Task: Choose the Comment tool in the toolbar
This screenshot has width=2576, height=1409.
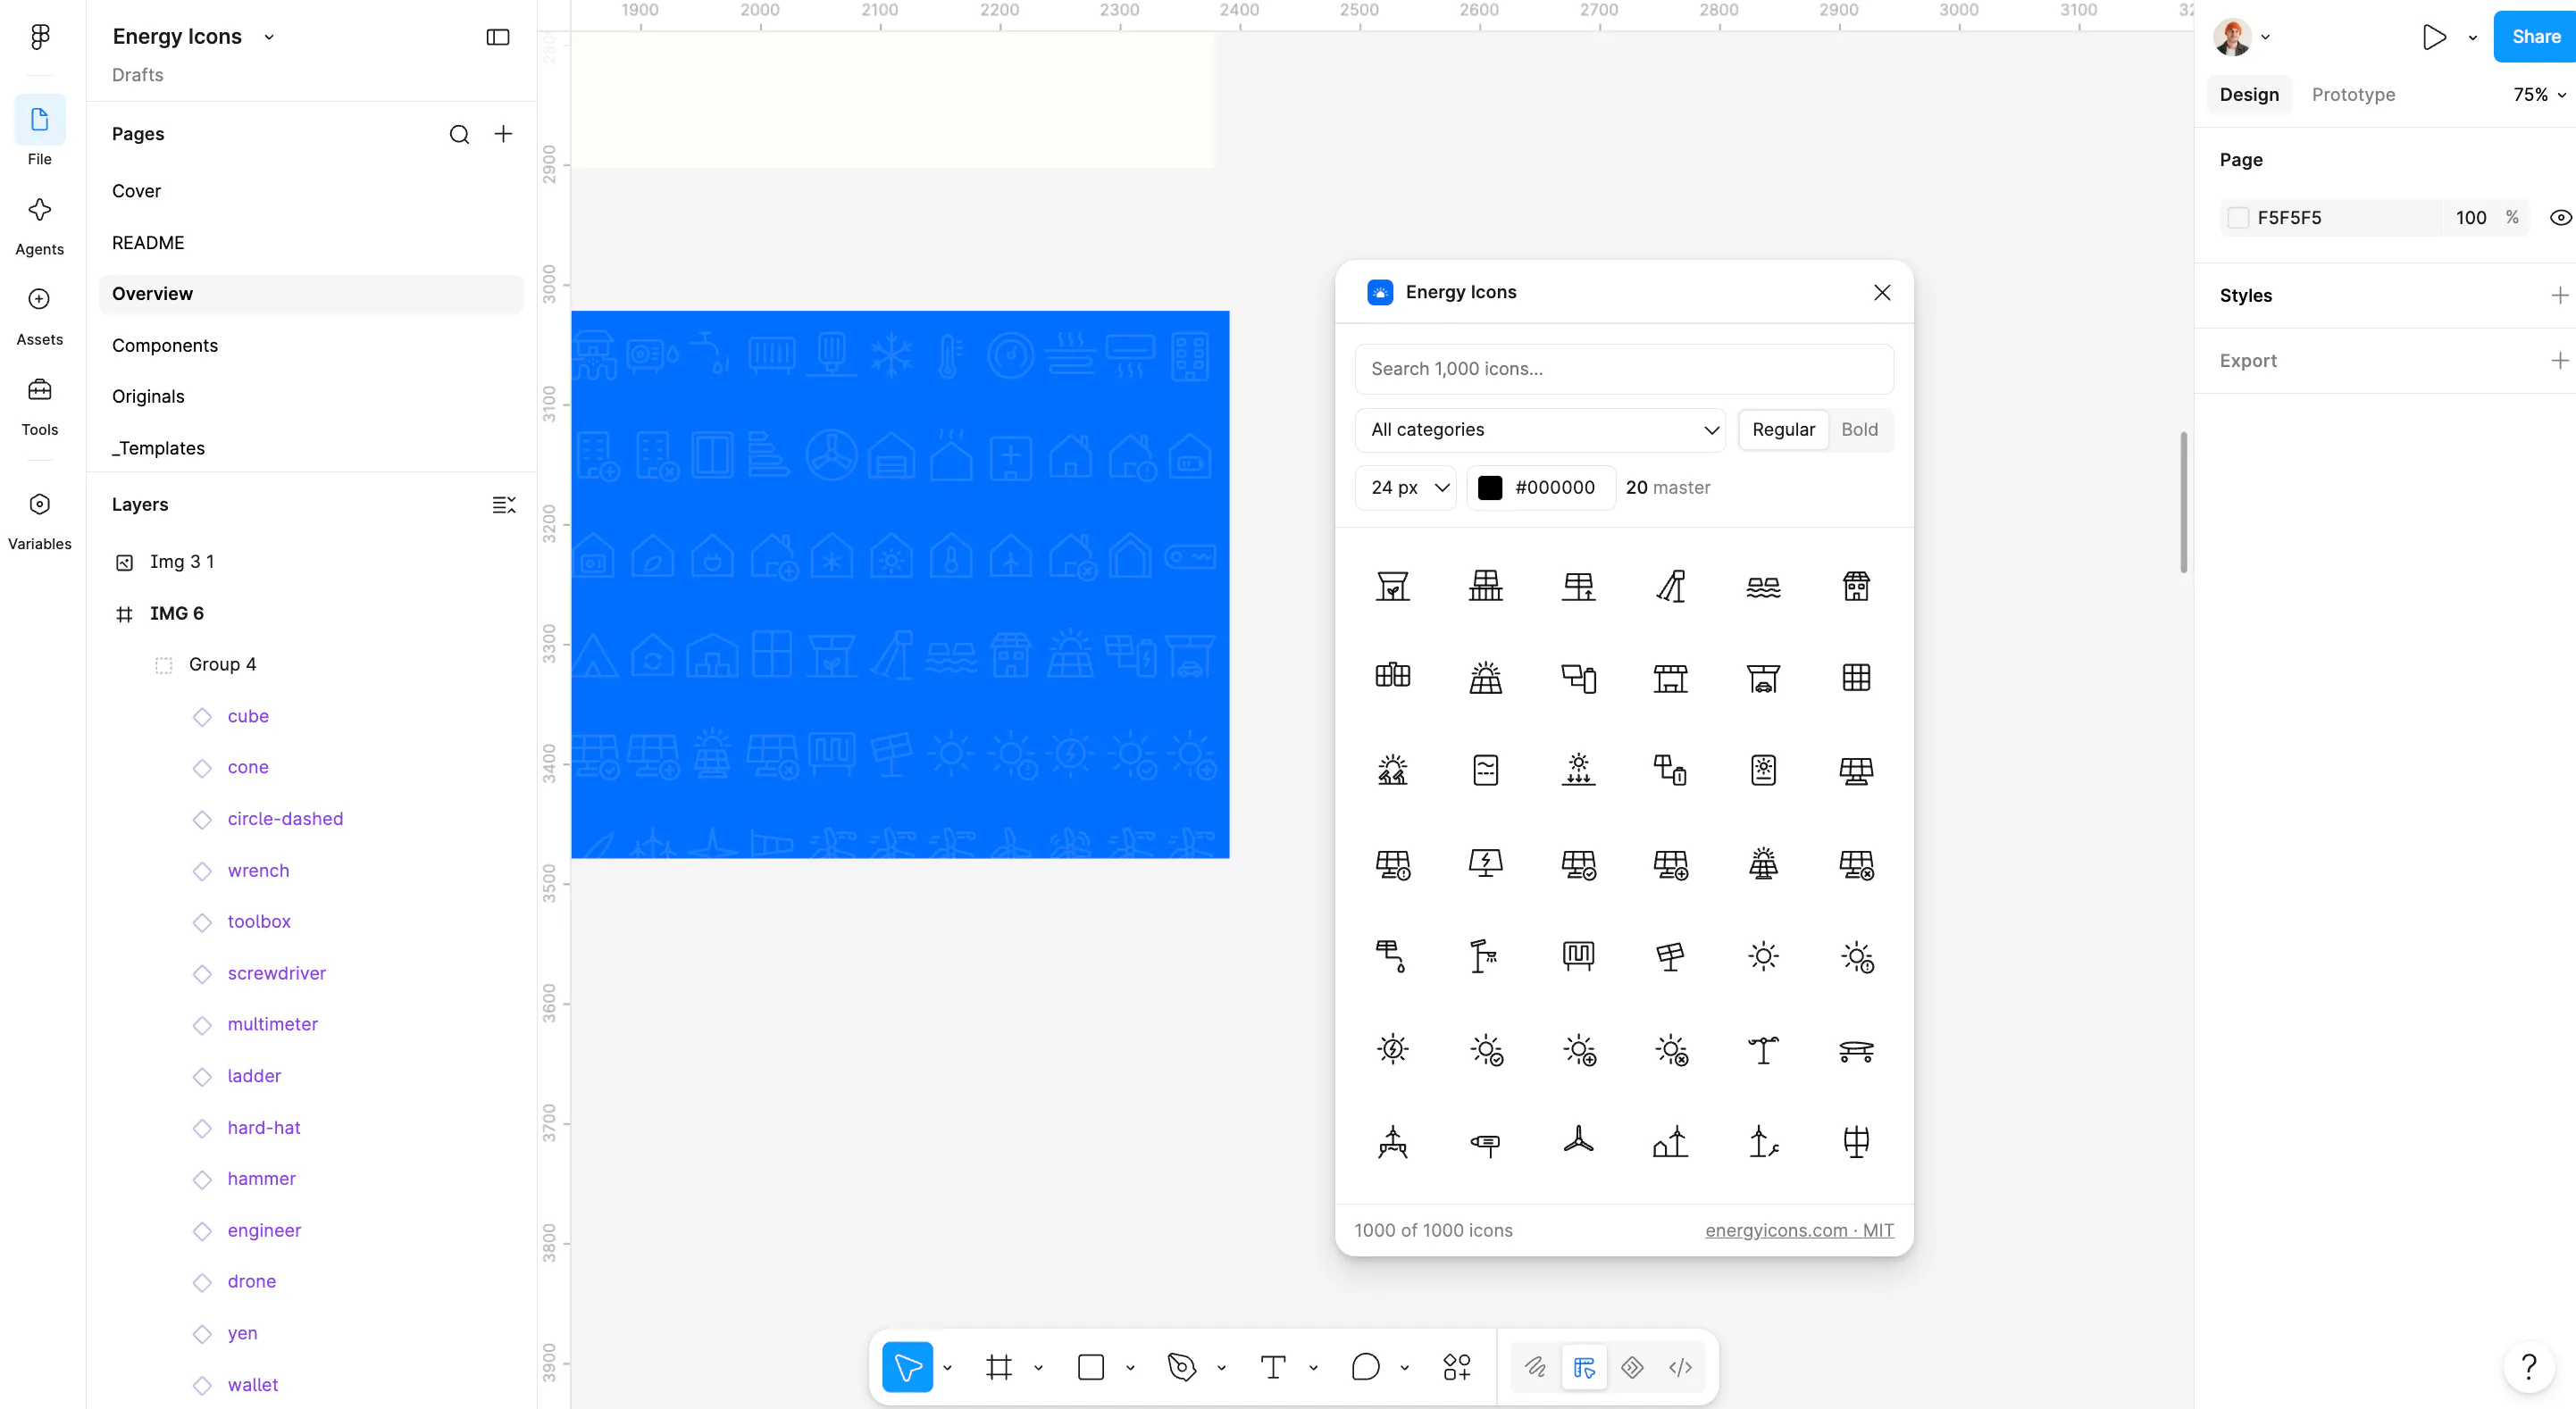Action: point(1365,1367)
